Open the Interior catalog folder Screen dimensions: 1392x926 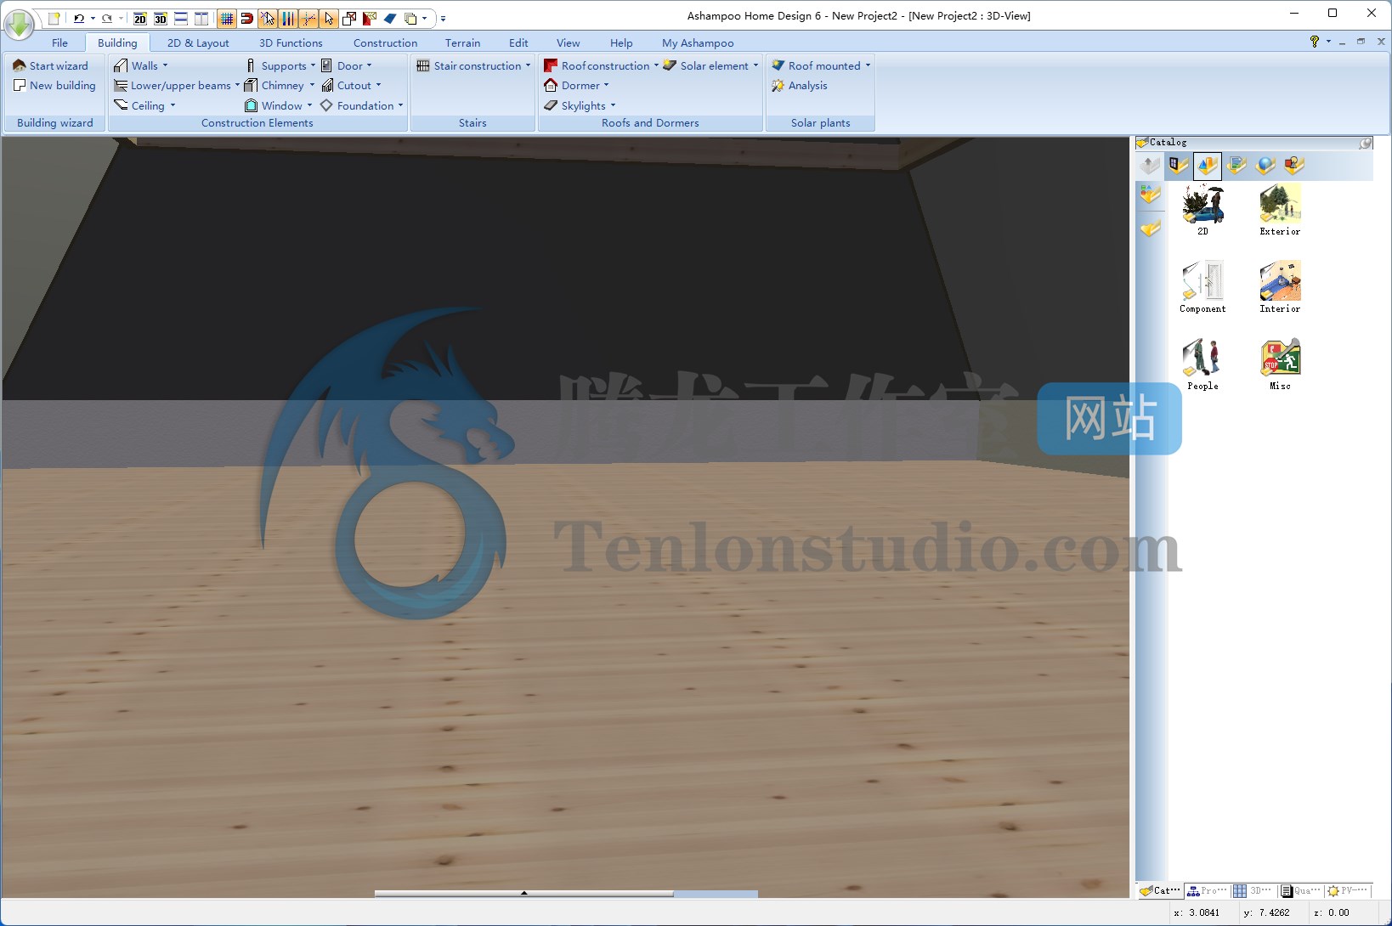click(x=1280, y=287)
